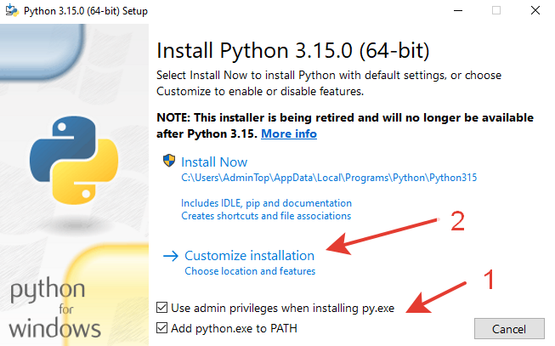555x346 pixels.
Task: Open the More info link
Action: (x=289, y=133)
